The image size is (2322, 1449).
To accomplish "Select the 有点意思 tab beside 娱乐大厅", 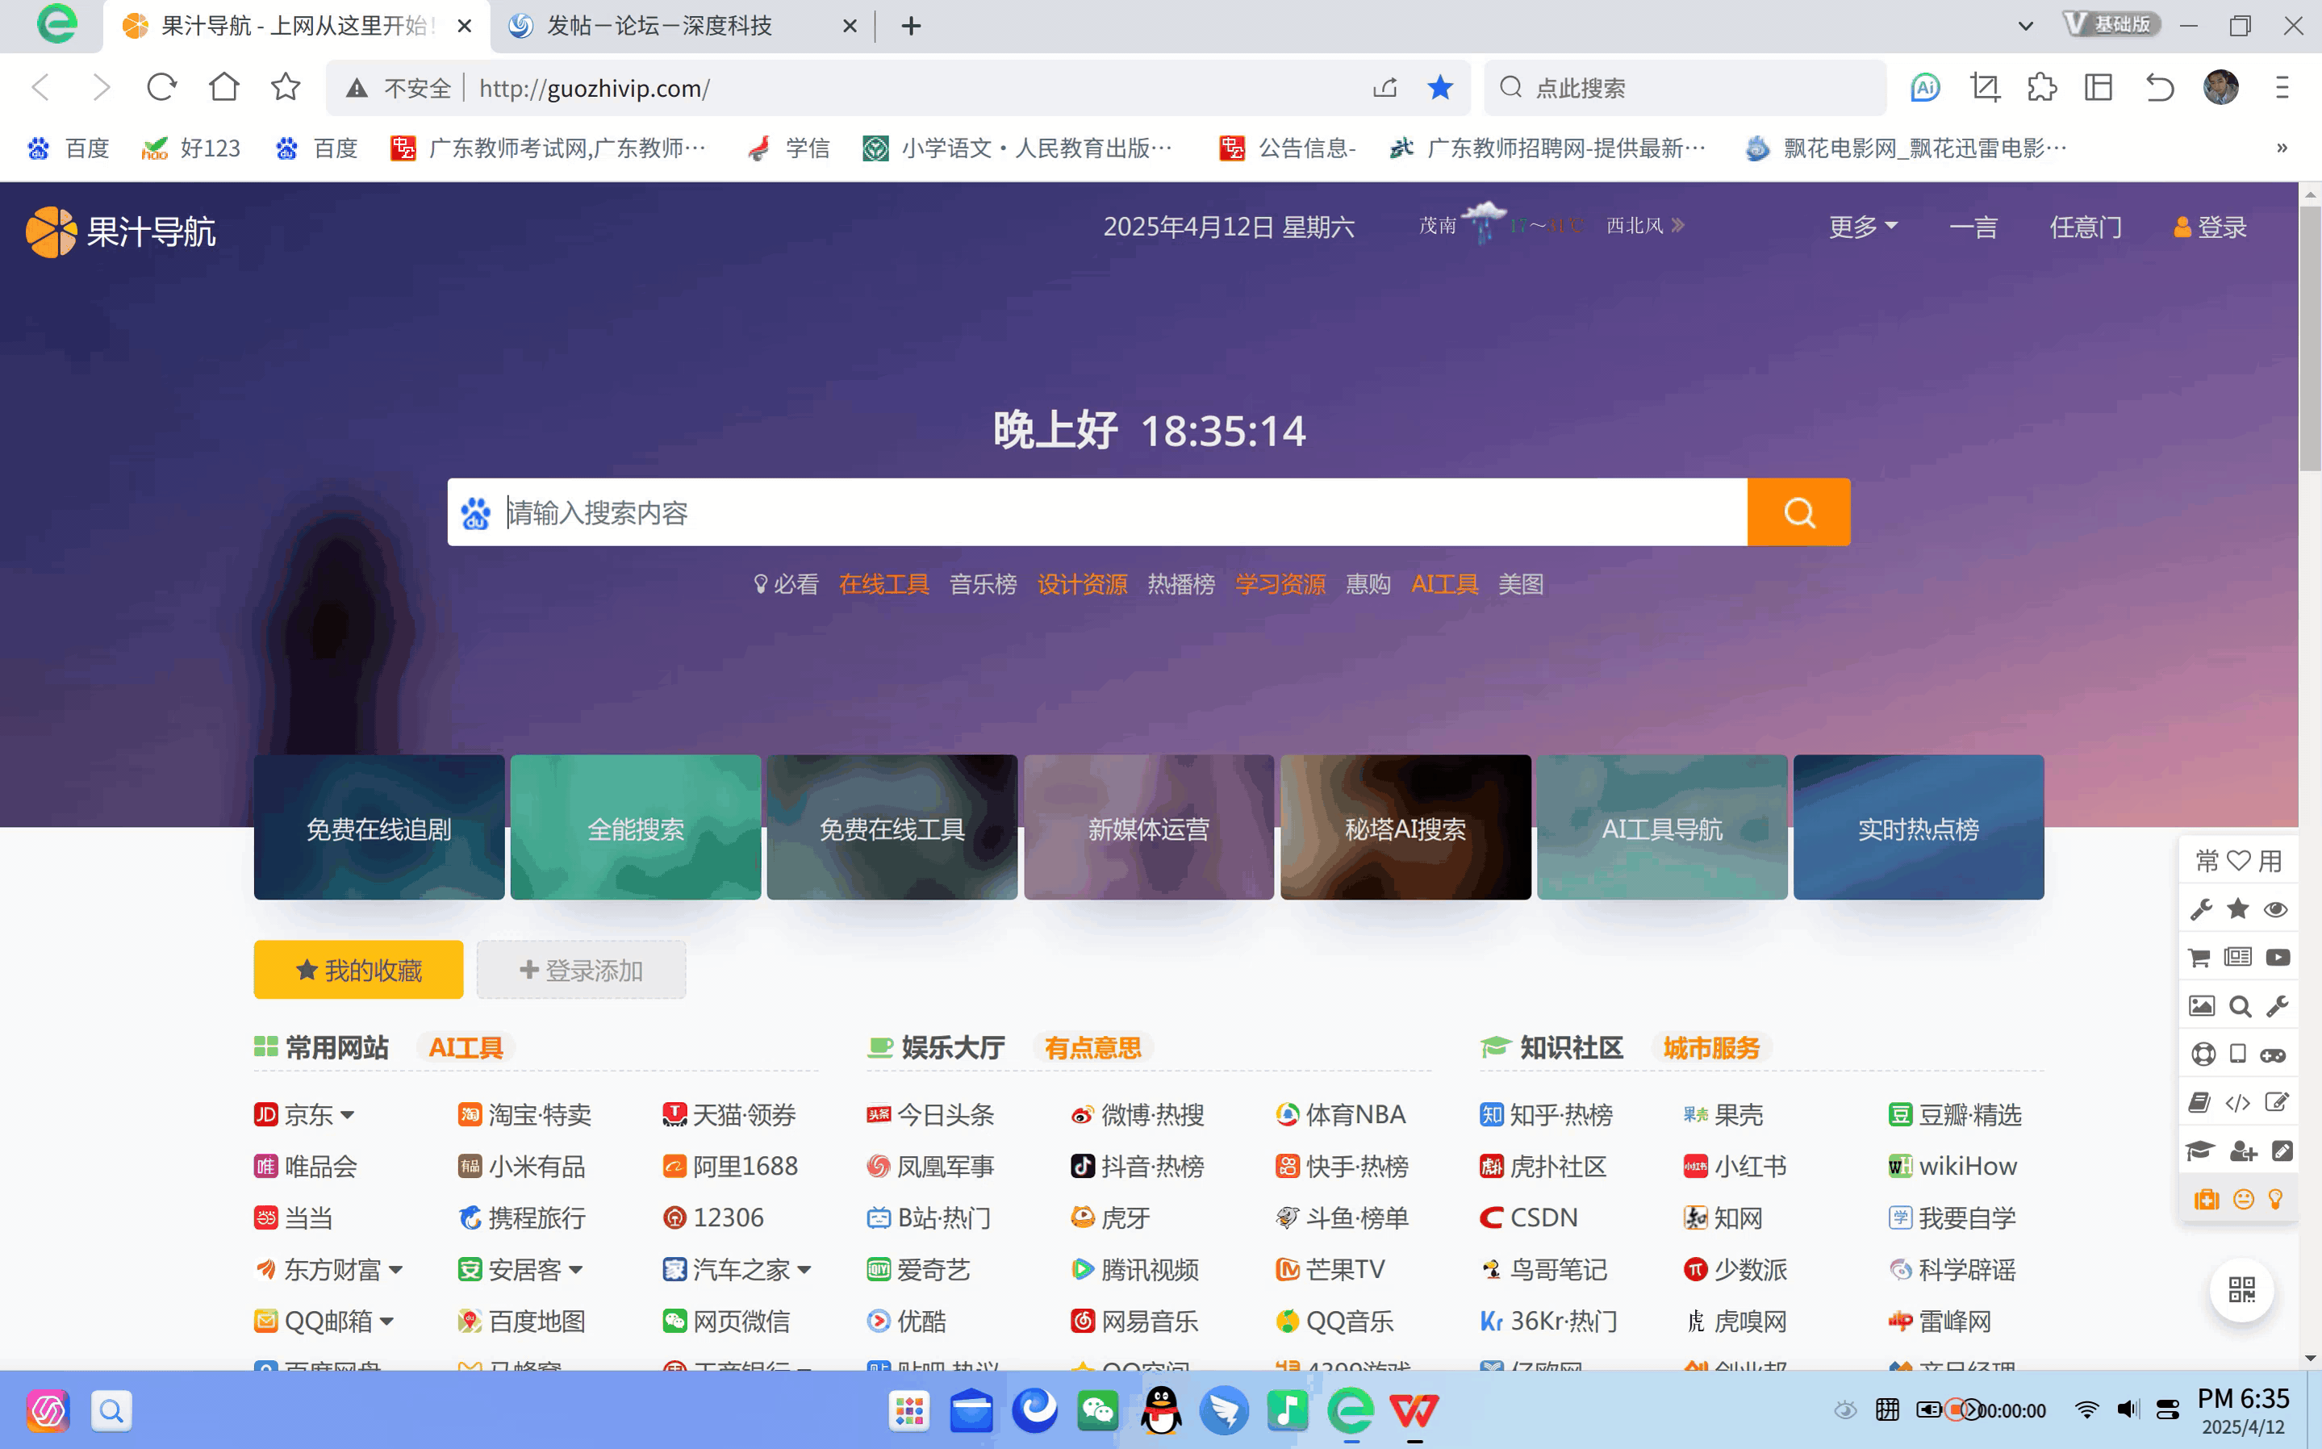I will pyautogui.click(x=1093, y=1047).
